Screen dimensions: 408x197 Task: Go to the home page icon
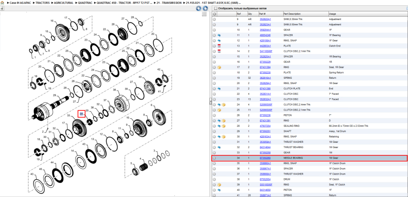coord(2,2)
